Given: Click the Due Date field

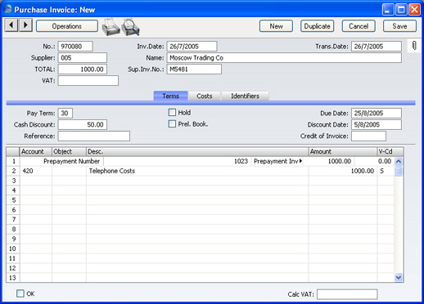Looking at the screenshot, I should 377,113.
